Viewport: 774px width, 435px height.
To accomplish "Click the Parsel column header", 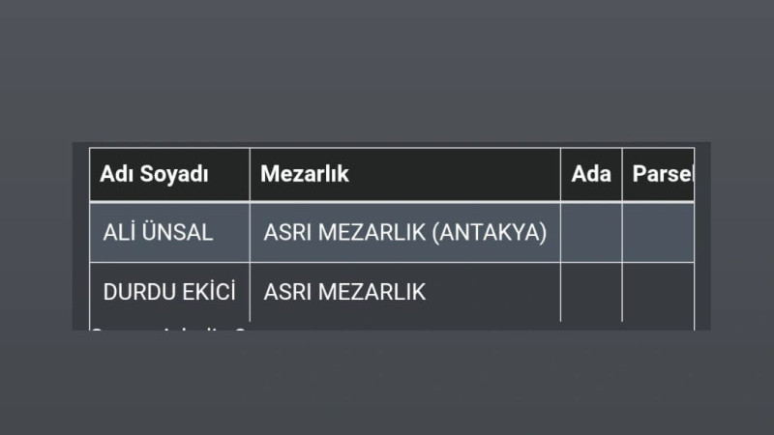I will [x=662, y=175].
